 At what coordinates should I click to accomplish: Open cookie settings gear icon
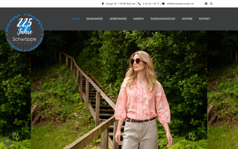[x=7, y=142]
